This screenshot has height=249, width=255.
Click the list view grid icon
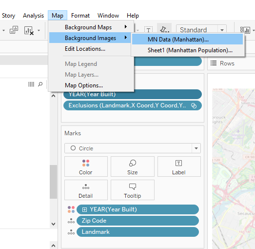[x=31, y=84]
